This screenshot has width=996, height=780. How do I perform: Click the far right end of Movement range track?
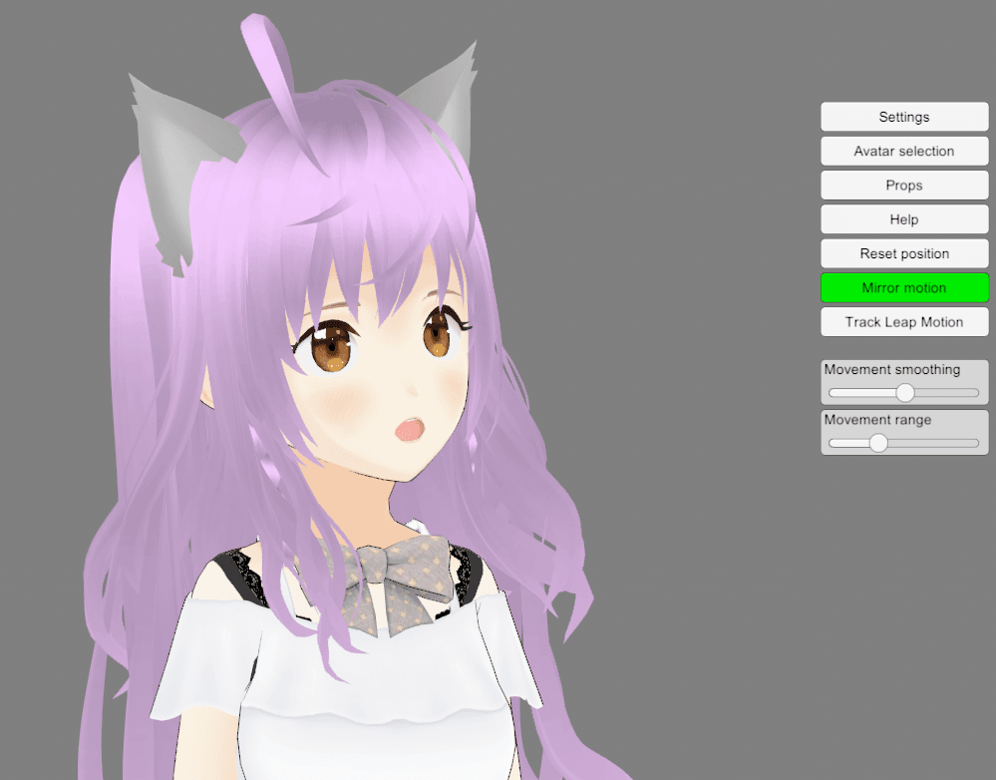[977, 443]
